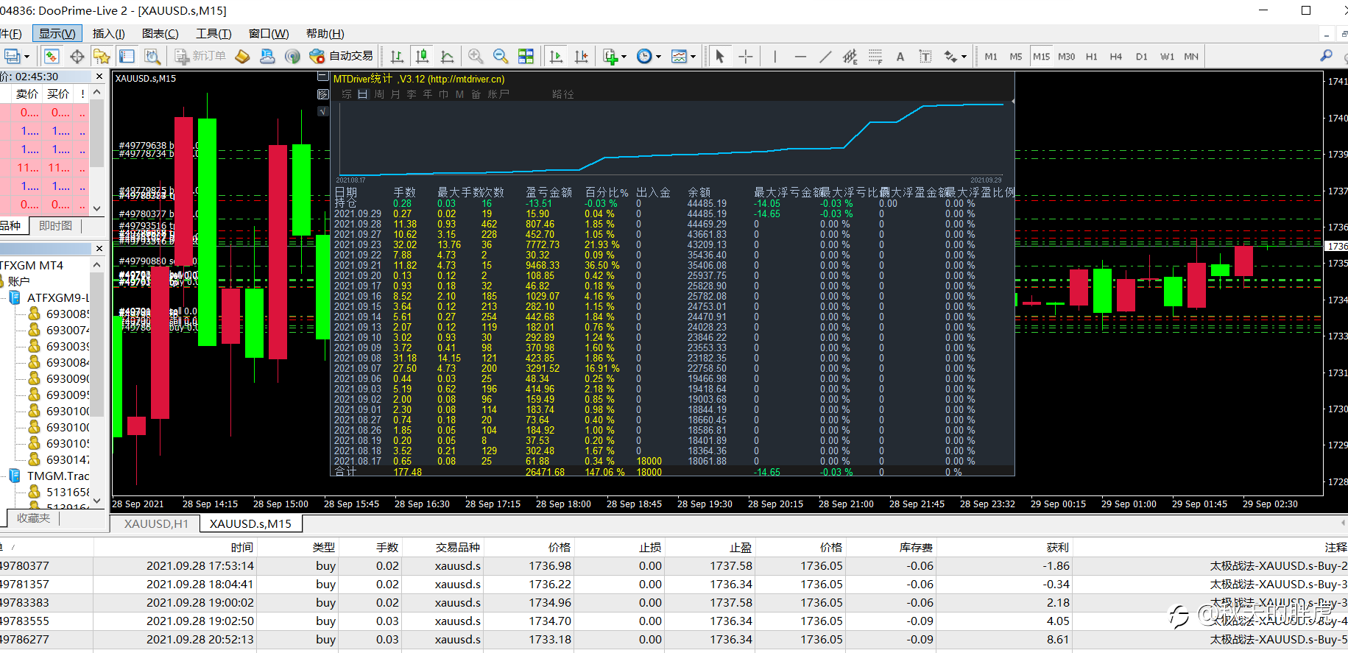Click the 新订单 new order button
The height and width of the screenshot is (653, 1348).
pyautogui.click(x=200, y=56)
